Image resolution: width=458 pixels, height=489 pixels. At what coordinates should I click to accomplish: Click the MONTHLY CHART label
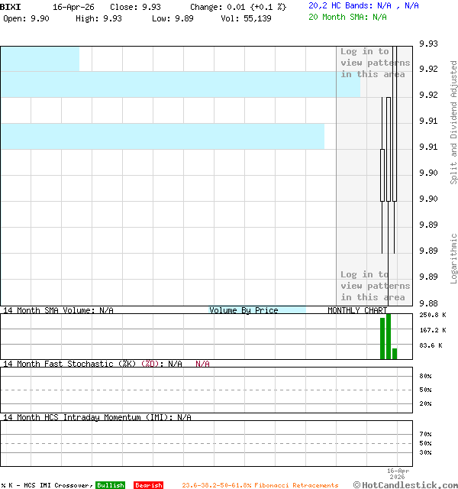pyautogui.click(x=357, y=310)
